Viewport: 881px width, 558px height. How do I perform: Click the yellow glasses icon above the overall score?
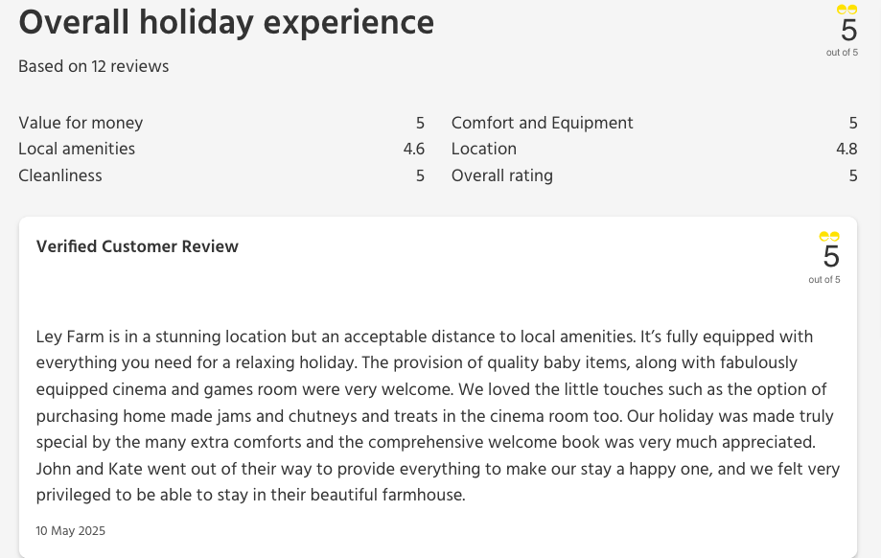click(846, 10)
